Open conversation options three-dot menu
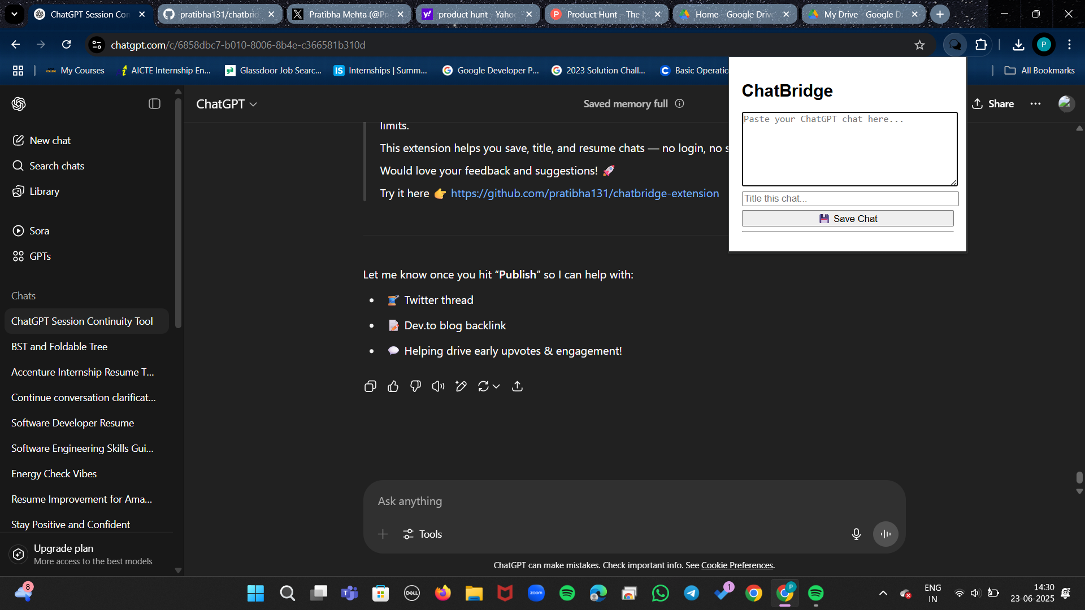 (1035, 104)
